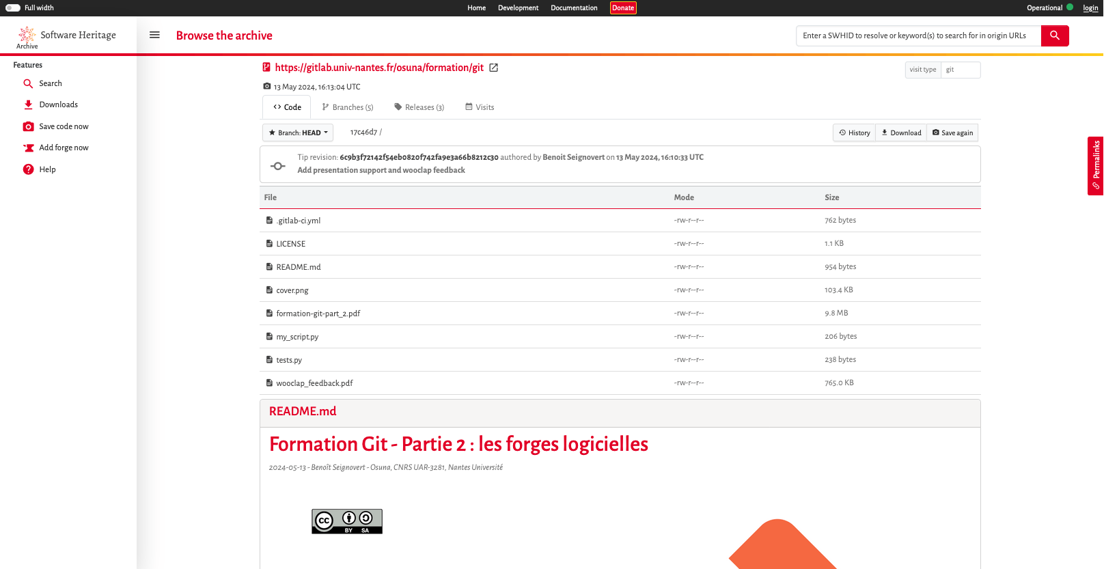Open the Home menu link
Screen dimensions: 1104x569
tap(477, 8)
